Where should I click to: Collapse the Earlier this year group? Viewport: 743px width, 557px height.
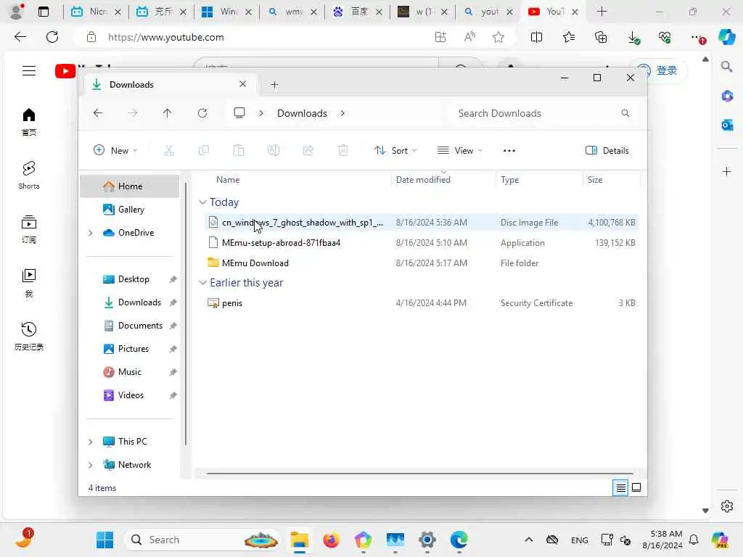[203, 283]
